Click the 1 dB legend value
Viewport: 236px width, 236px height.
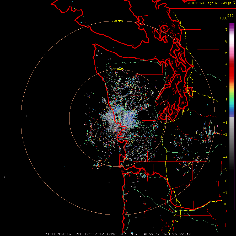point(226,99)
